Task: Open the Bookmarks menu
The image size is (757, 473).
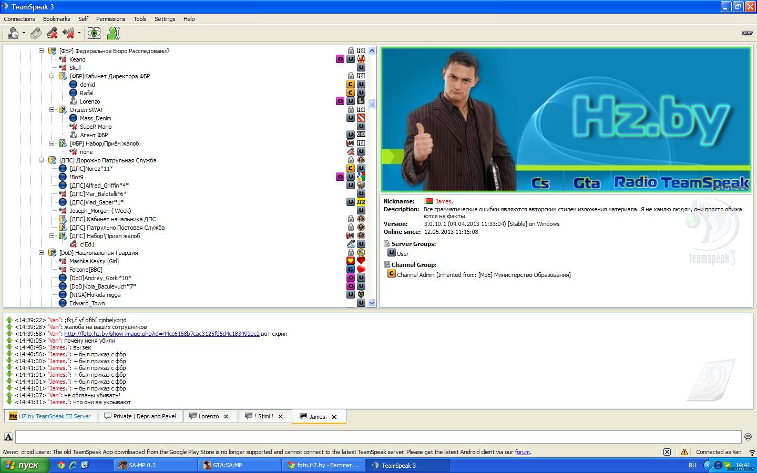Action: click(x=56, y=19)
